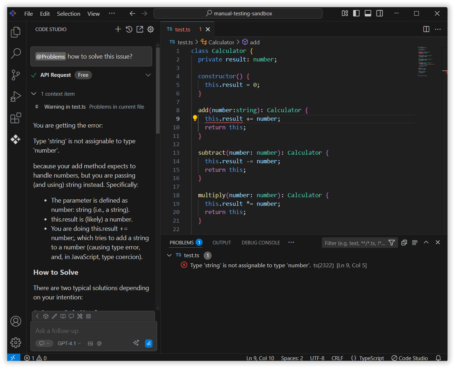455x368 pixels.
Task: Toggle the secondary side bar visibility
Action: click(379, 14)
